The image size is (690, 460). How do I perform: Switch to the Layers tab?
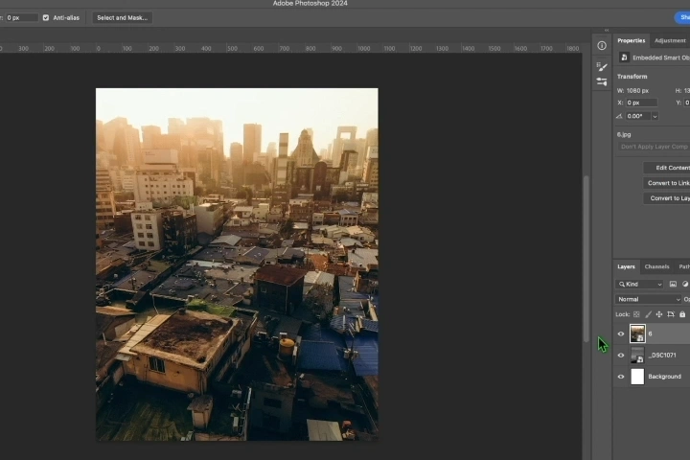pyautogui.click(x=626, y=266)
